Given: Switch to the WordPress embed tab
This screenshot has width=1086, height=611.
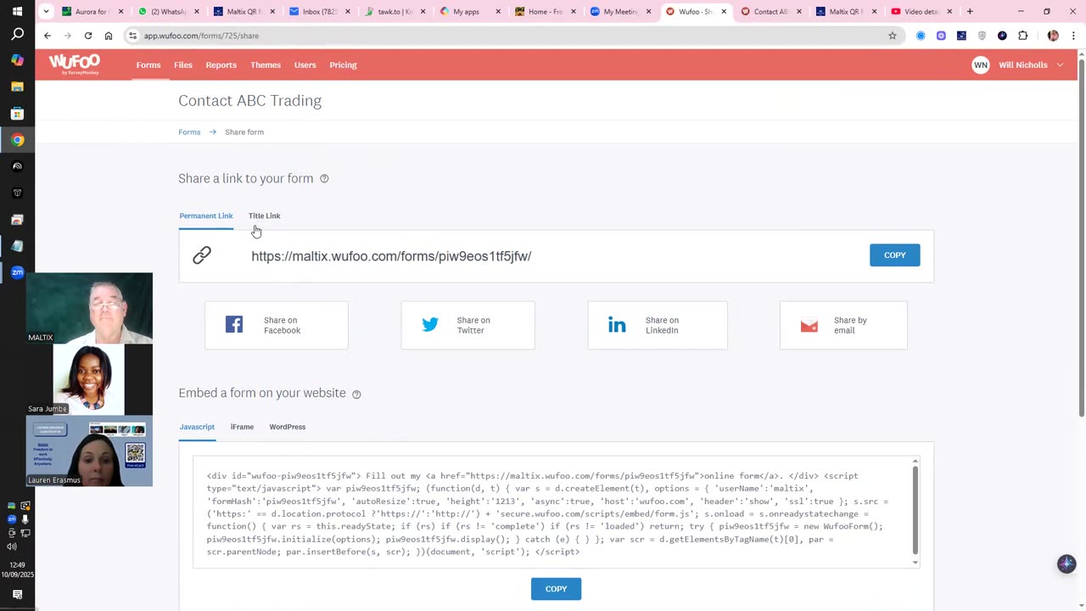Looking at the screenshot, I should pyautogui.click(x=288, y=427).
